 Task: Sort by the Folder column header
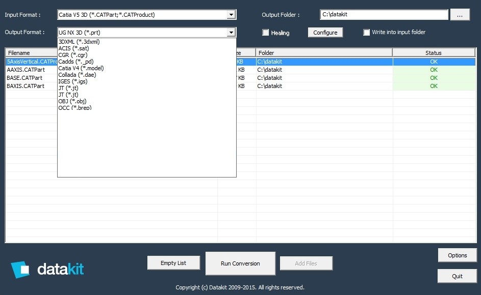tap(324, 52)
